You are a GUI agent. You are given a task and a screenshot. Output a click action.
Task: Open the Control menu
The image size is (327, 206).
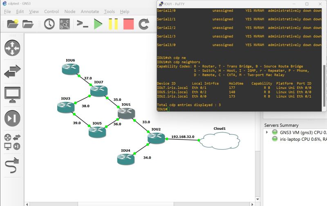52,12
